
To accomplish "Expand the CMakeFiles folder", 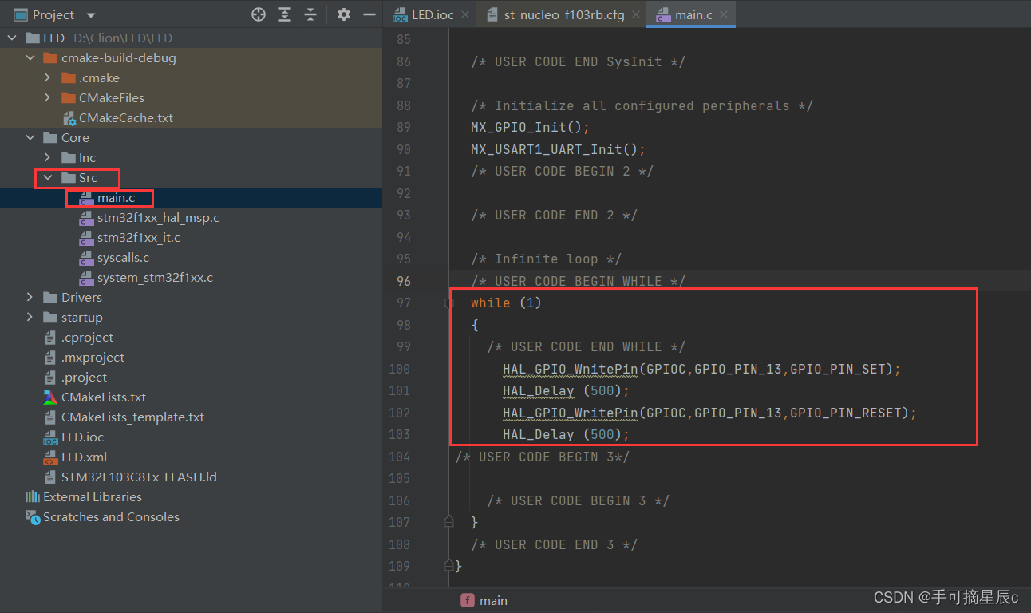I will (x=48, y=97).
